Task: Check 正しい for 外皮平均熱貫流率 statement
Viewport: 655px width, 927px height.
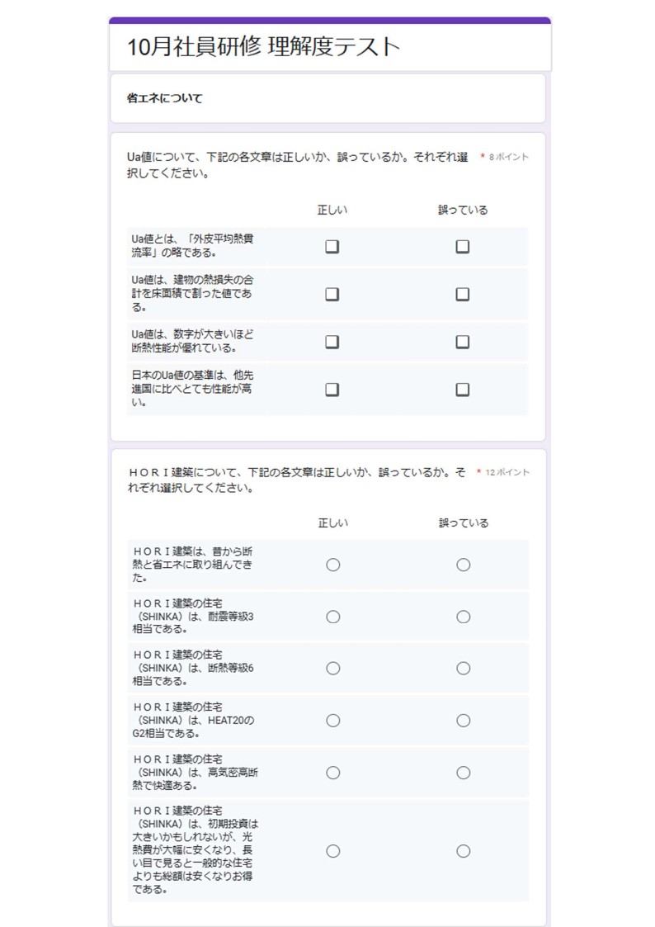Action: (x=332, y=247)
